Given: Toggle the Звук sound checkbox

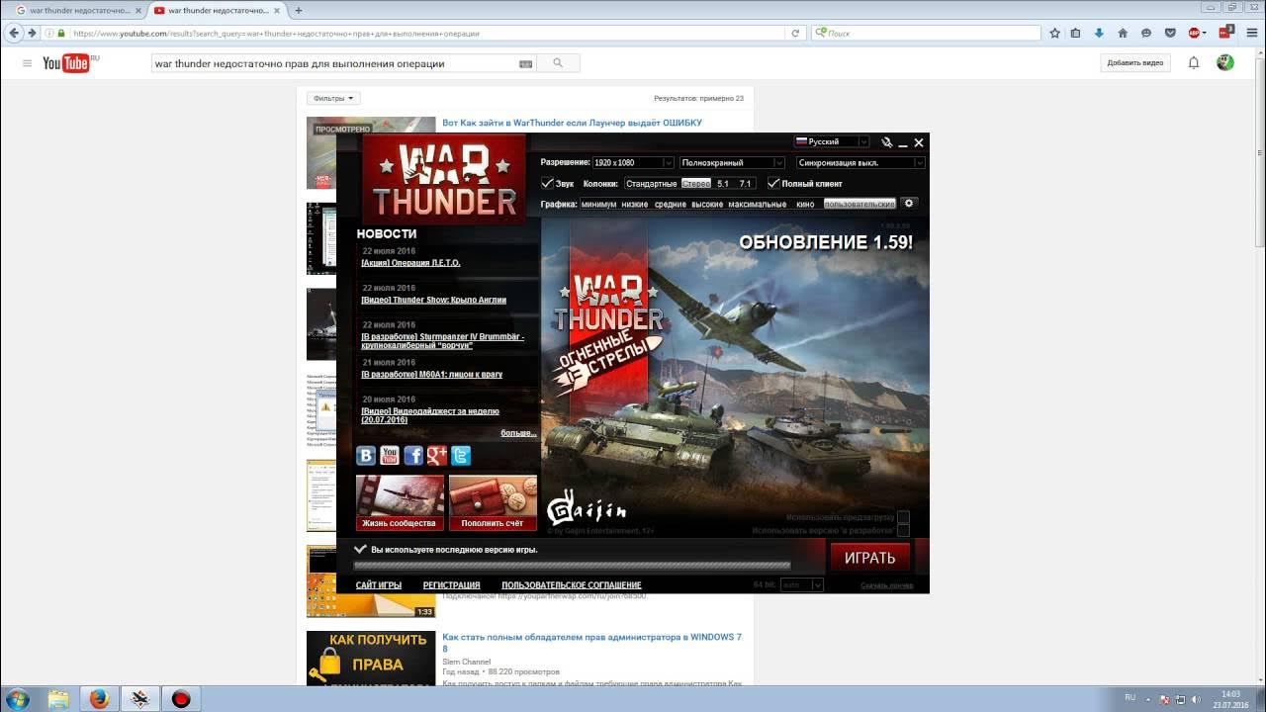Looking at the screenshot, I should (547, 183).
